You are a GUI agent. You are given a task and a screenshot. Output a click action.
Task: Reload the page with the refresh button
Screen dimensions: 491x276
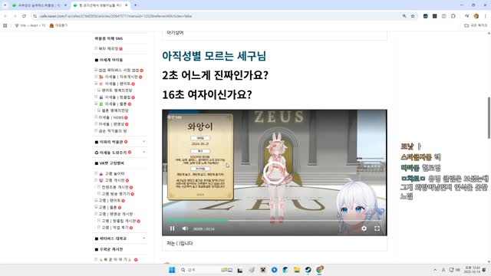(x=24, y=16)
